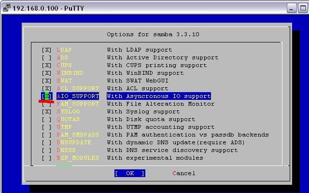Select the ACL_SUPPORT option name
The image size is (309, 193).
tap(78, 88)
